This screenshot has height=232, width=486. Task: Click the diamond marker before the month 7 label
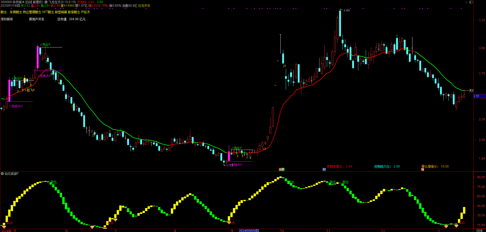pyautogui.click(x=115, y=220)
